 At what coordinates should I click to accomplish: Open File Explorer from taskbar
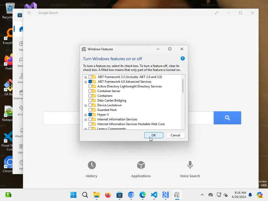[x=96, y=195]
